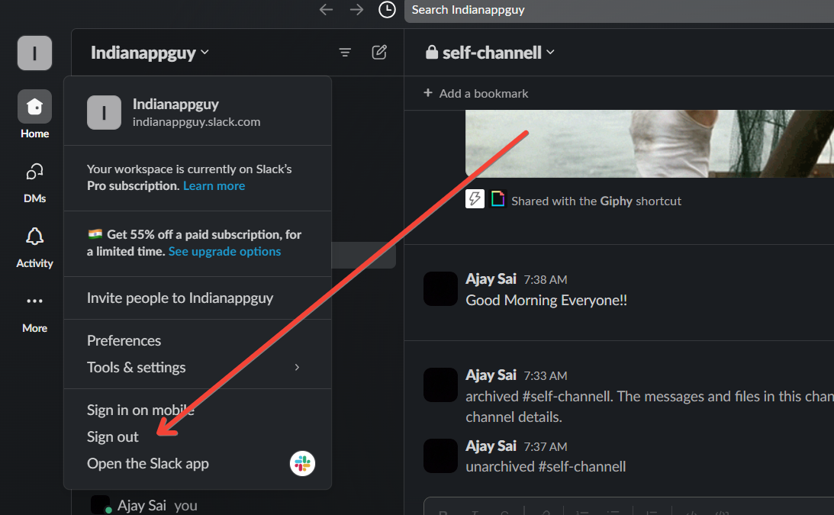The width and height of the screenshot is (834, 515).
Task: Click Ajay Sai name on Good Morning message
Action: click(x=491, y=278)
